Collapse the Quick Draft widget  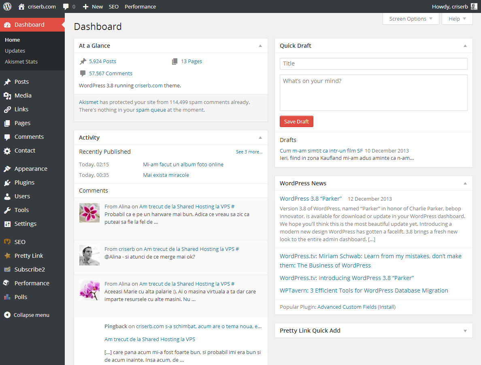[x=465, y=46]
